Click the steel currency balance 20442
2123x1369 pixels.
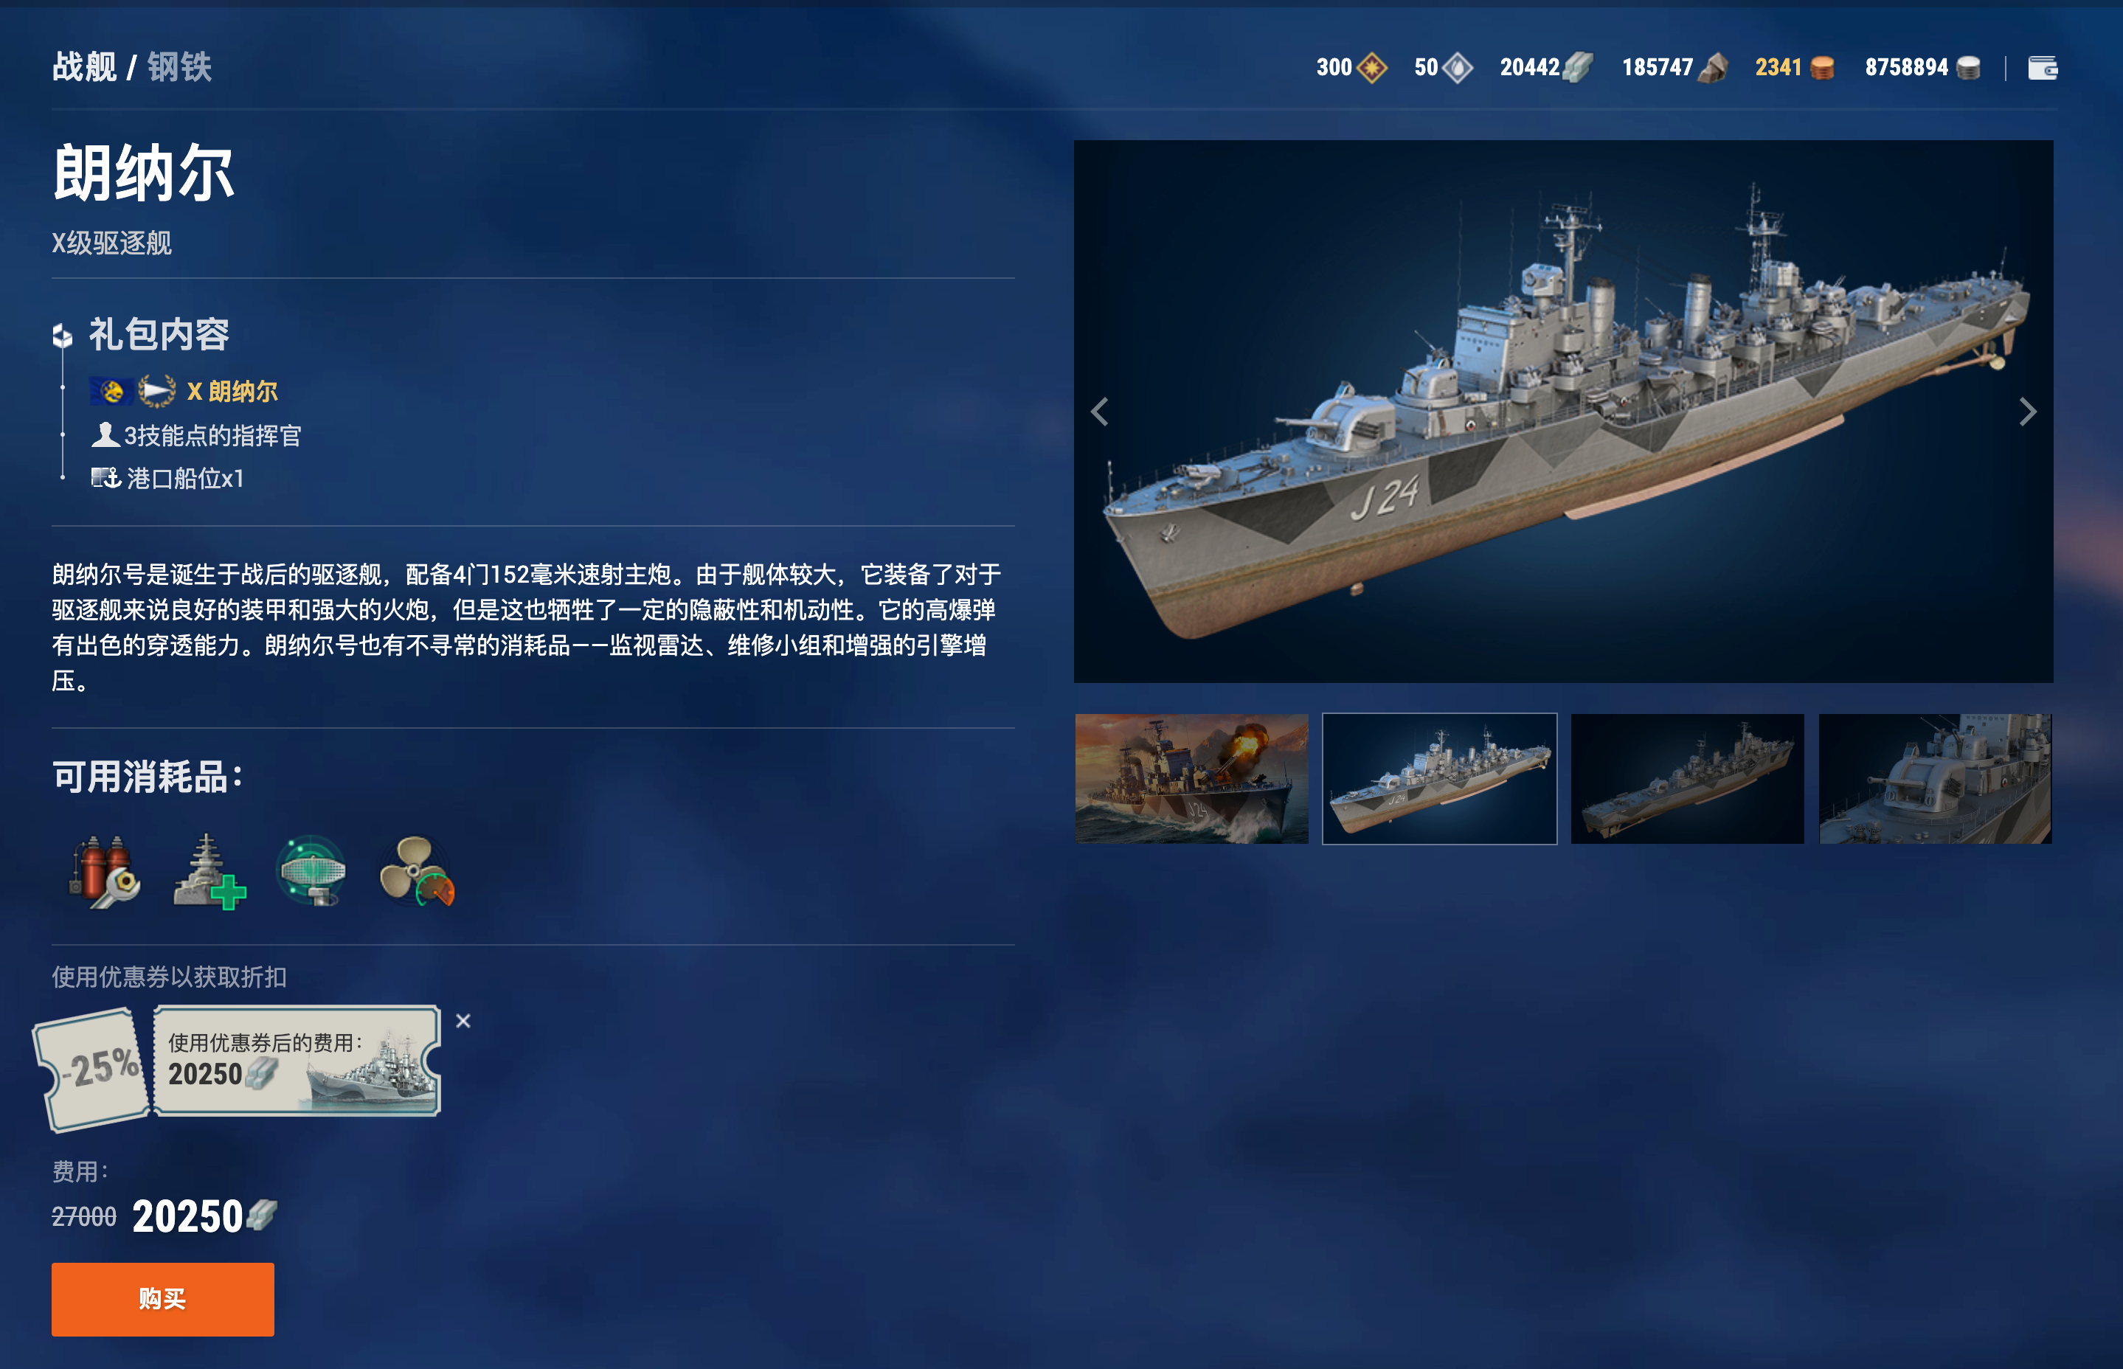1546,68
